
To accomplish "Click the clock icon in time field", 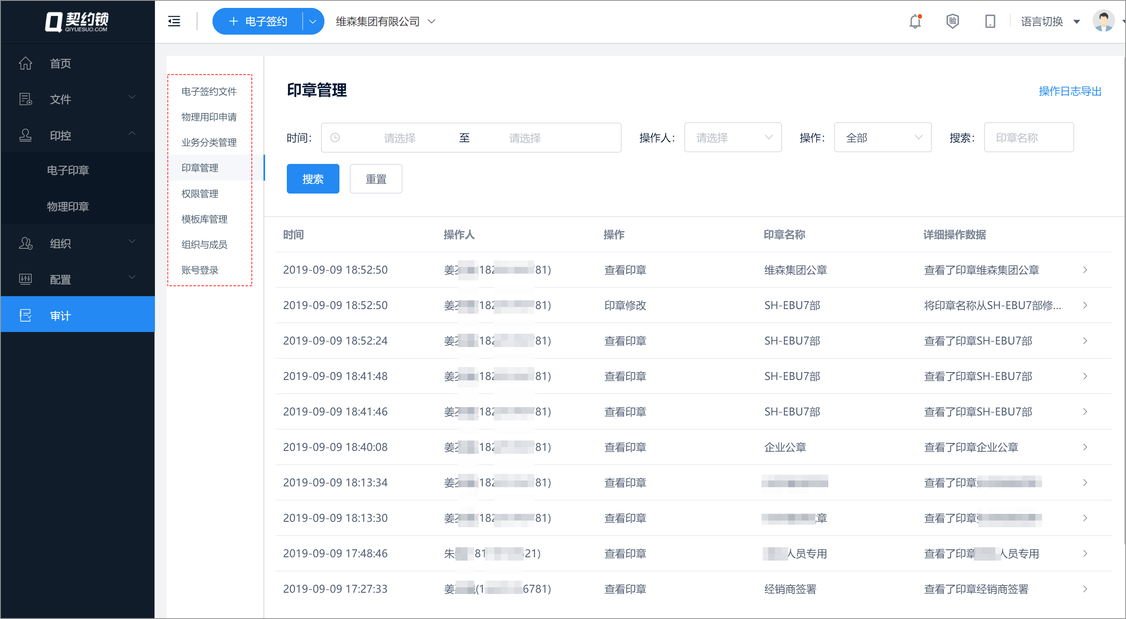I will point(335,138).
